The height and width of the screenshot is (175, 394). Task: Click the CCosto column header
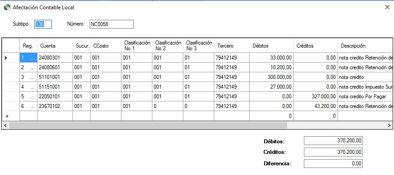coord(106,46)
